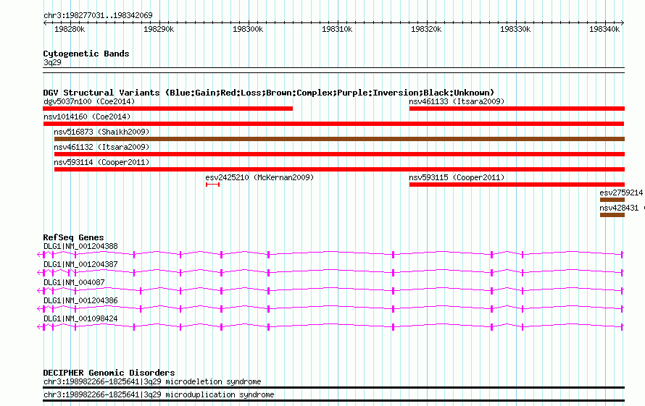Select variant label dgv5037n100 (Coe2014)
The image size is (645, 406).
coord(89,101)
